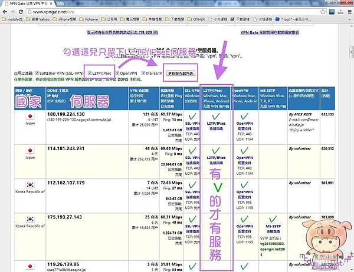Screen dimensions: 354x272
Task: Click the OpenVPN checkmark for 112.162.107.179
Action: [x=244, y=185]
